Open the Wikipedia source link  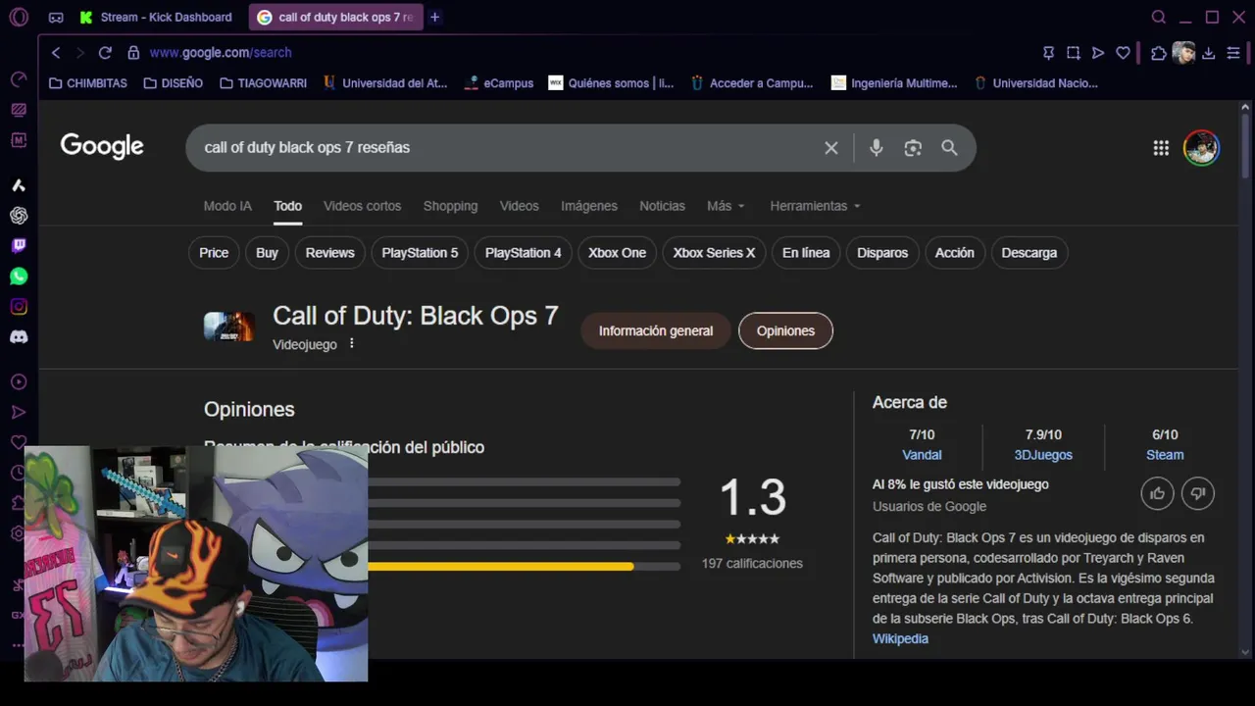[x=900, y=638]
